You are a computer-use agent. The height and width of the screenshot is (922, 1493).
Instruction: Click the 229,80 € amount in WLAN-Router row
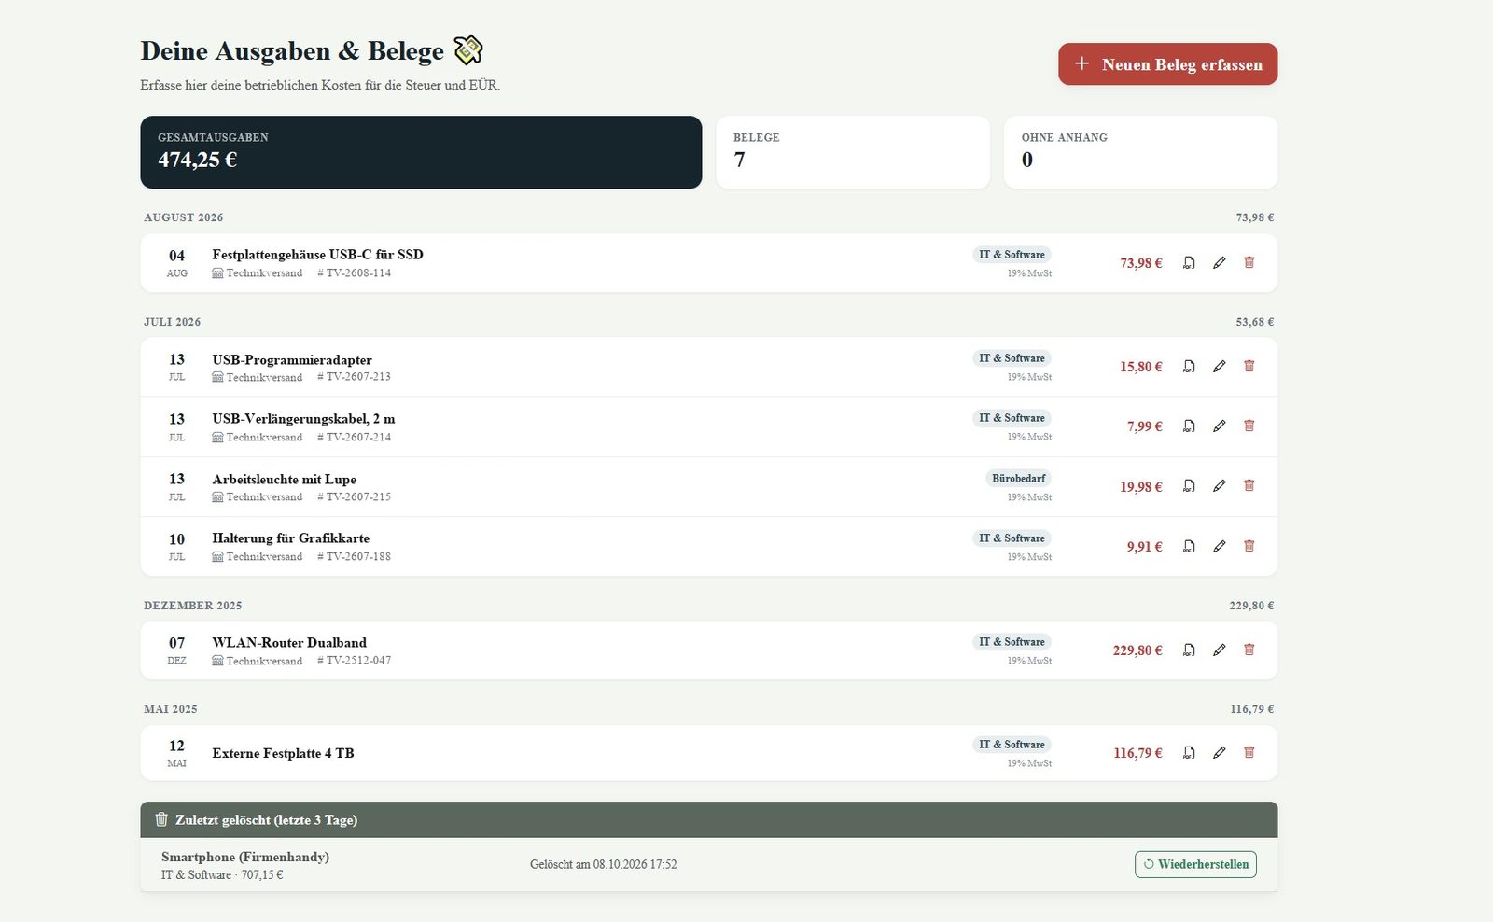point(1137,650)
